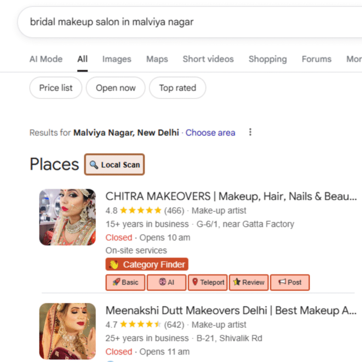Image resolution: width=362 pixels, height=362 pixels.
Task: Open CHITRA MAKEOVERS listing title
Action: [x=230, y=196]
